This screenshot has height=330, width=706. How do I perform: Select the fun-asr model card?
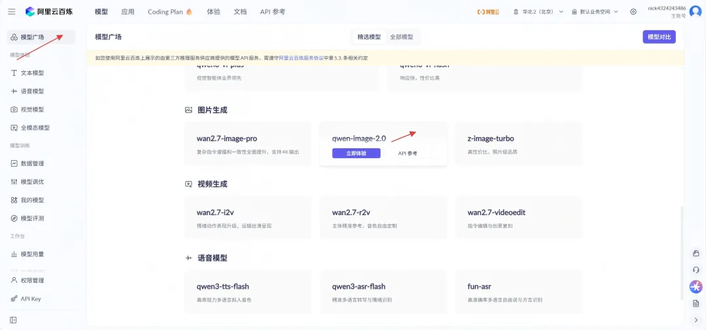[518, 291]
